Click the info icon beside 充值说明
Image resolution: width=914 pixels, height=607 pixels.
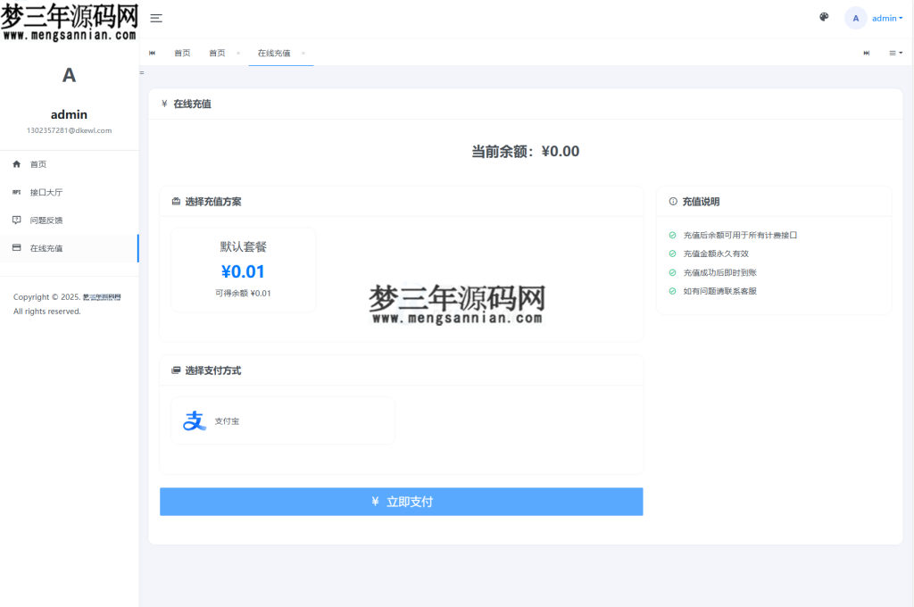click(673, 201)
